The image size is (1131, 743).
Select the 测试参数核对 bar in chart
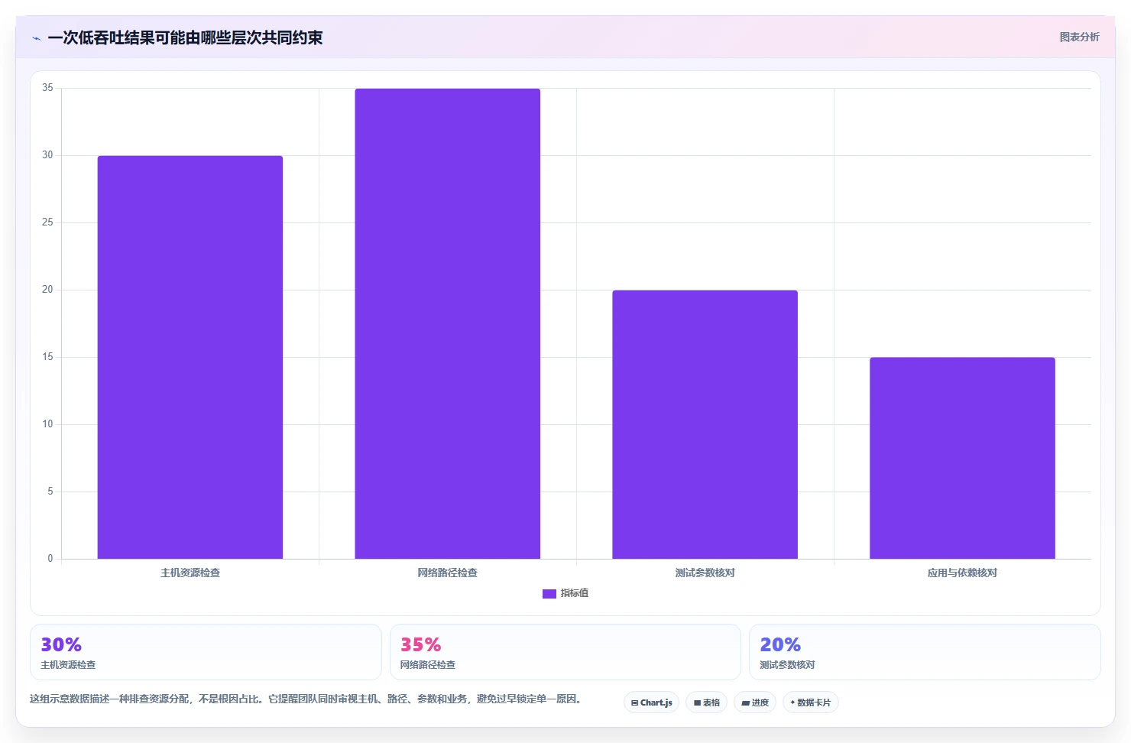(705, 424)
